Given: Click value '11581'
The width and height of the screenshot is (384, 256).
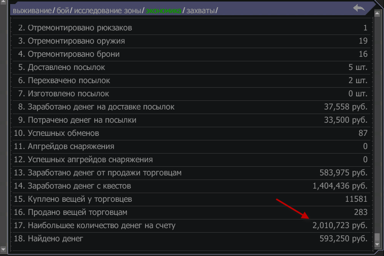Looking at the screenshot, I should [x=356, y=199].
